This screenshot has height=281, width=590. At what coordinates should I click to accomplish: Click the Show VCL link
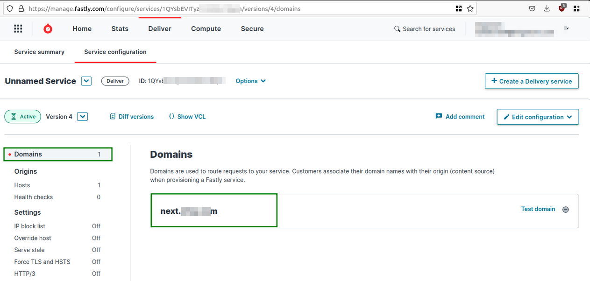pos(187,117)
